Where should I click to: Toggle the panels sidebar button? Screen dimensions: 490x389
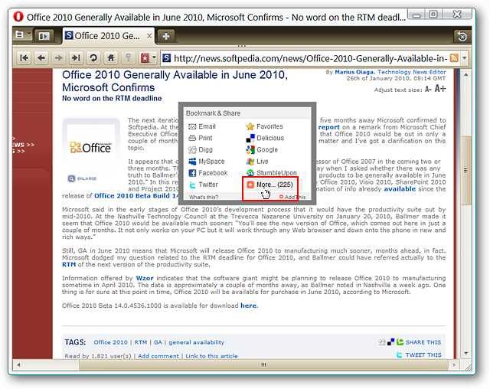44,36
